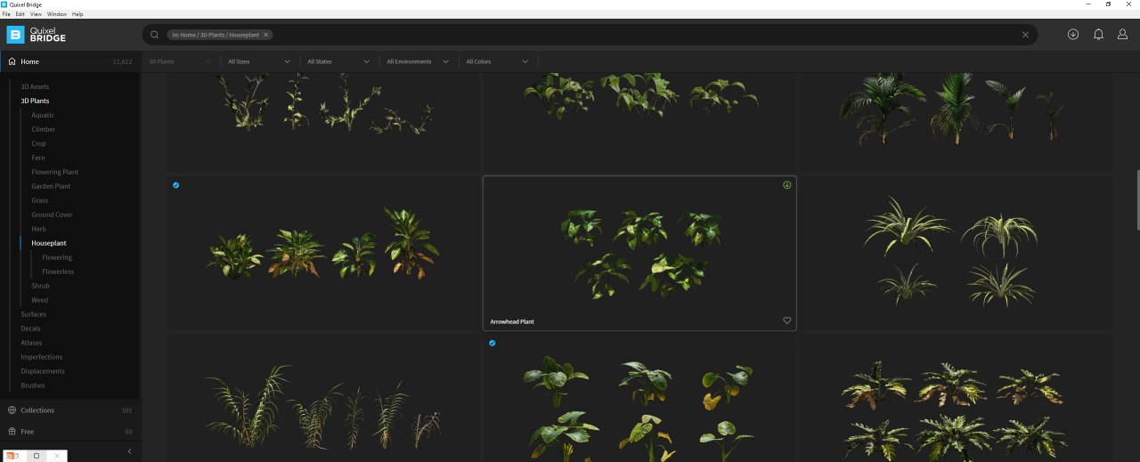Select Displacements category

pos(43,371)
